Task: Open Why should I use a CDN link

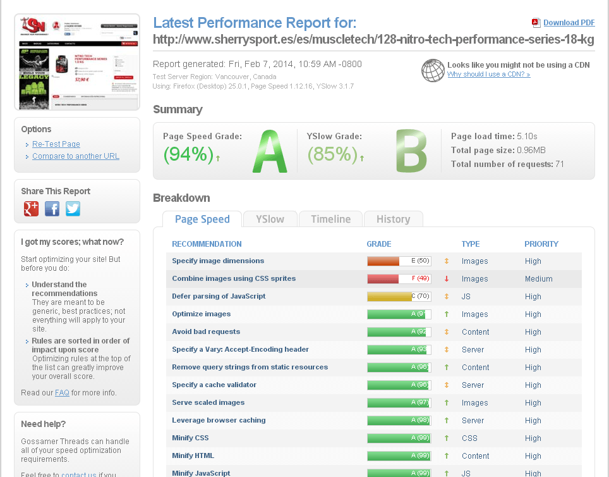Action: (488, 74)
